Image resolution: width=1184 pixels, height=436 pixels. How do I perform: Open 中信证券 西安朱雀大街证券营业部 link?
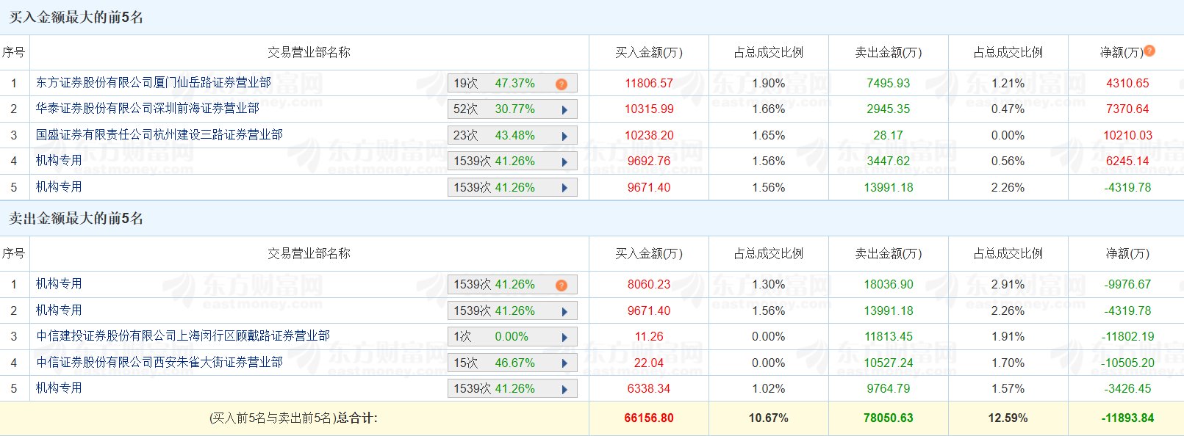pos(159,362)
